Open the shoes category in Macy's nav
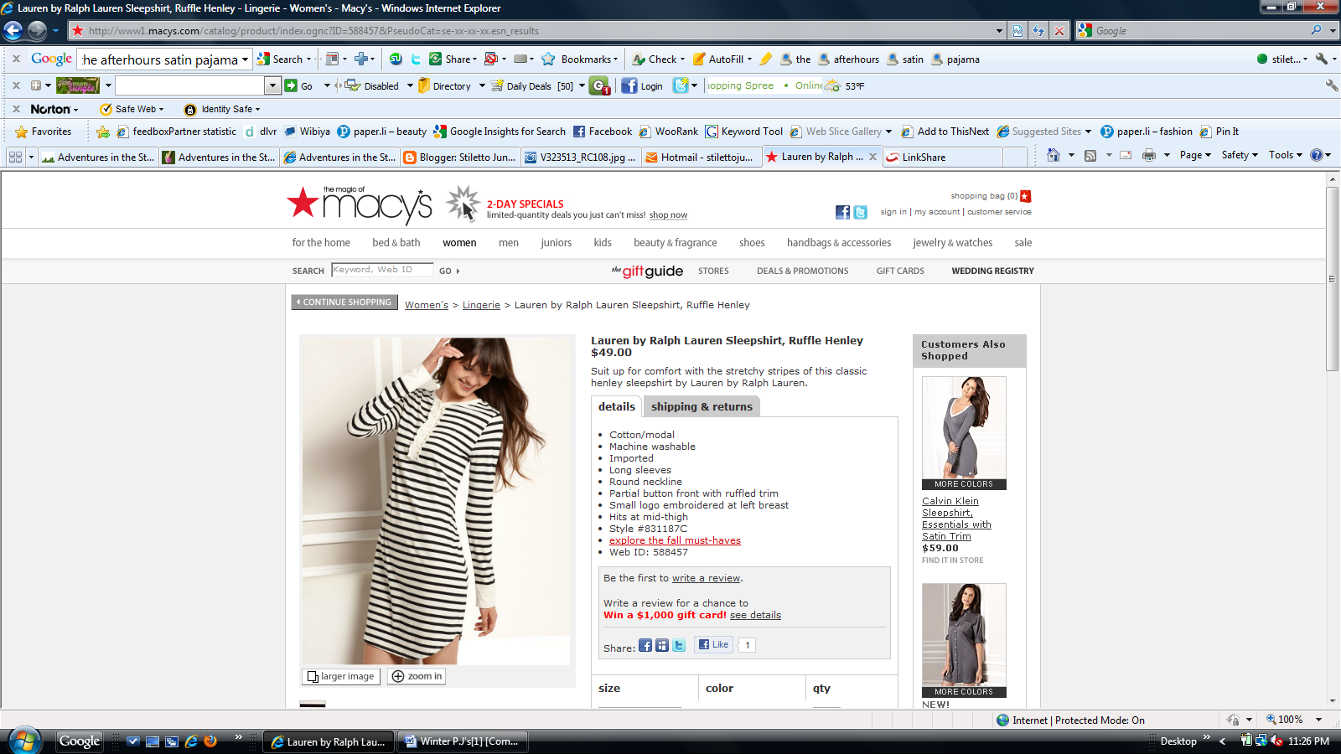 pos(752,243)
